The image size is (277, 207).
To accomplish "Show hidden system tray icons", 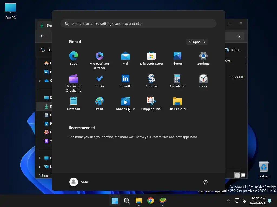I will [228, 201].
